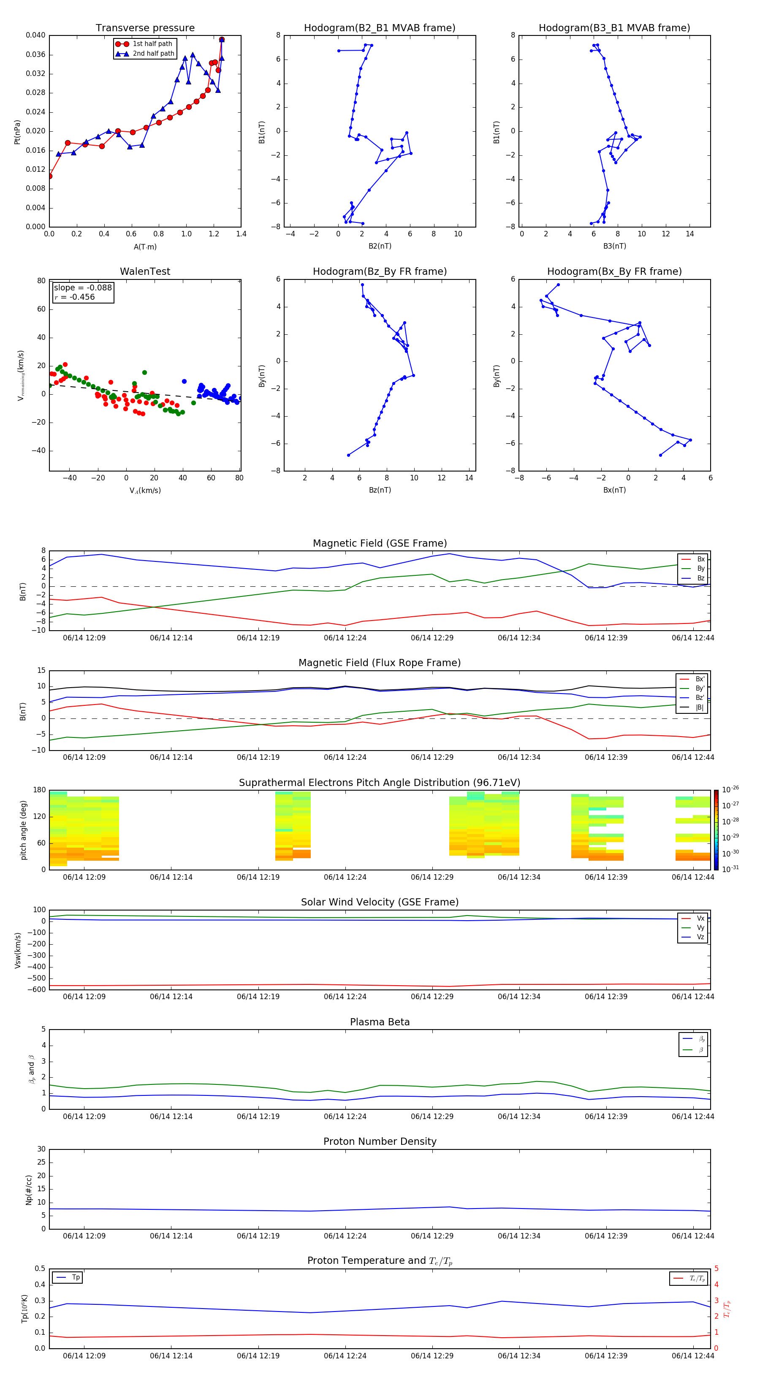Click the 'Hodogram(Bz_By FR frame)' title
Image resolution: width=760 pixels, height=1393 pixels.
tap(380, 271)
